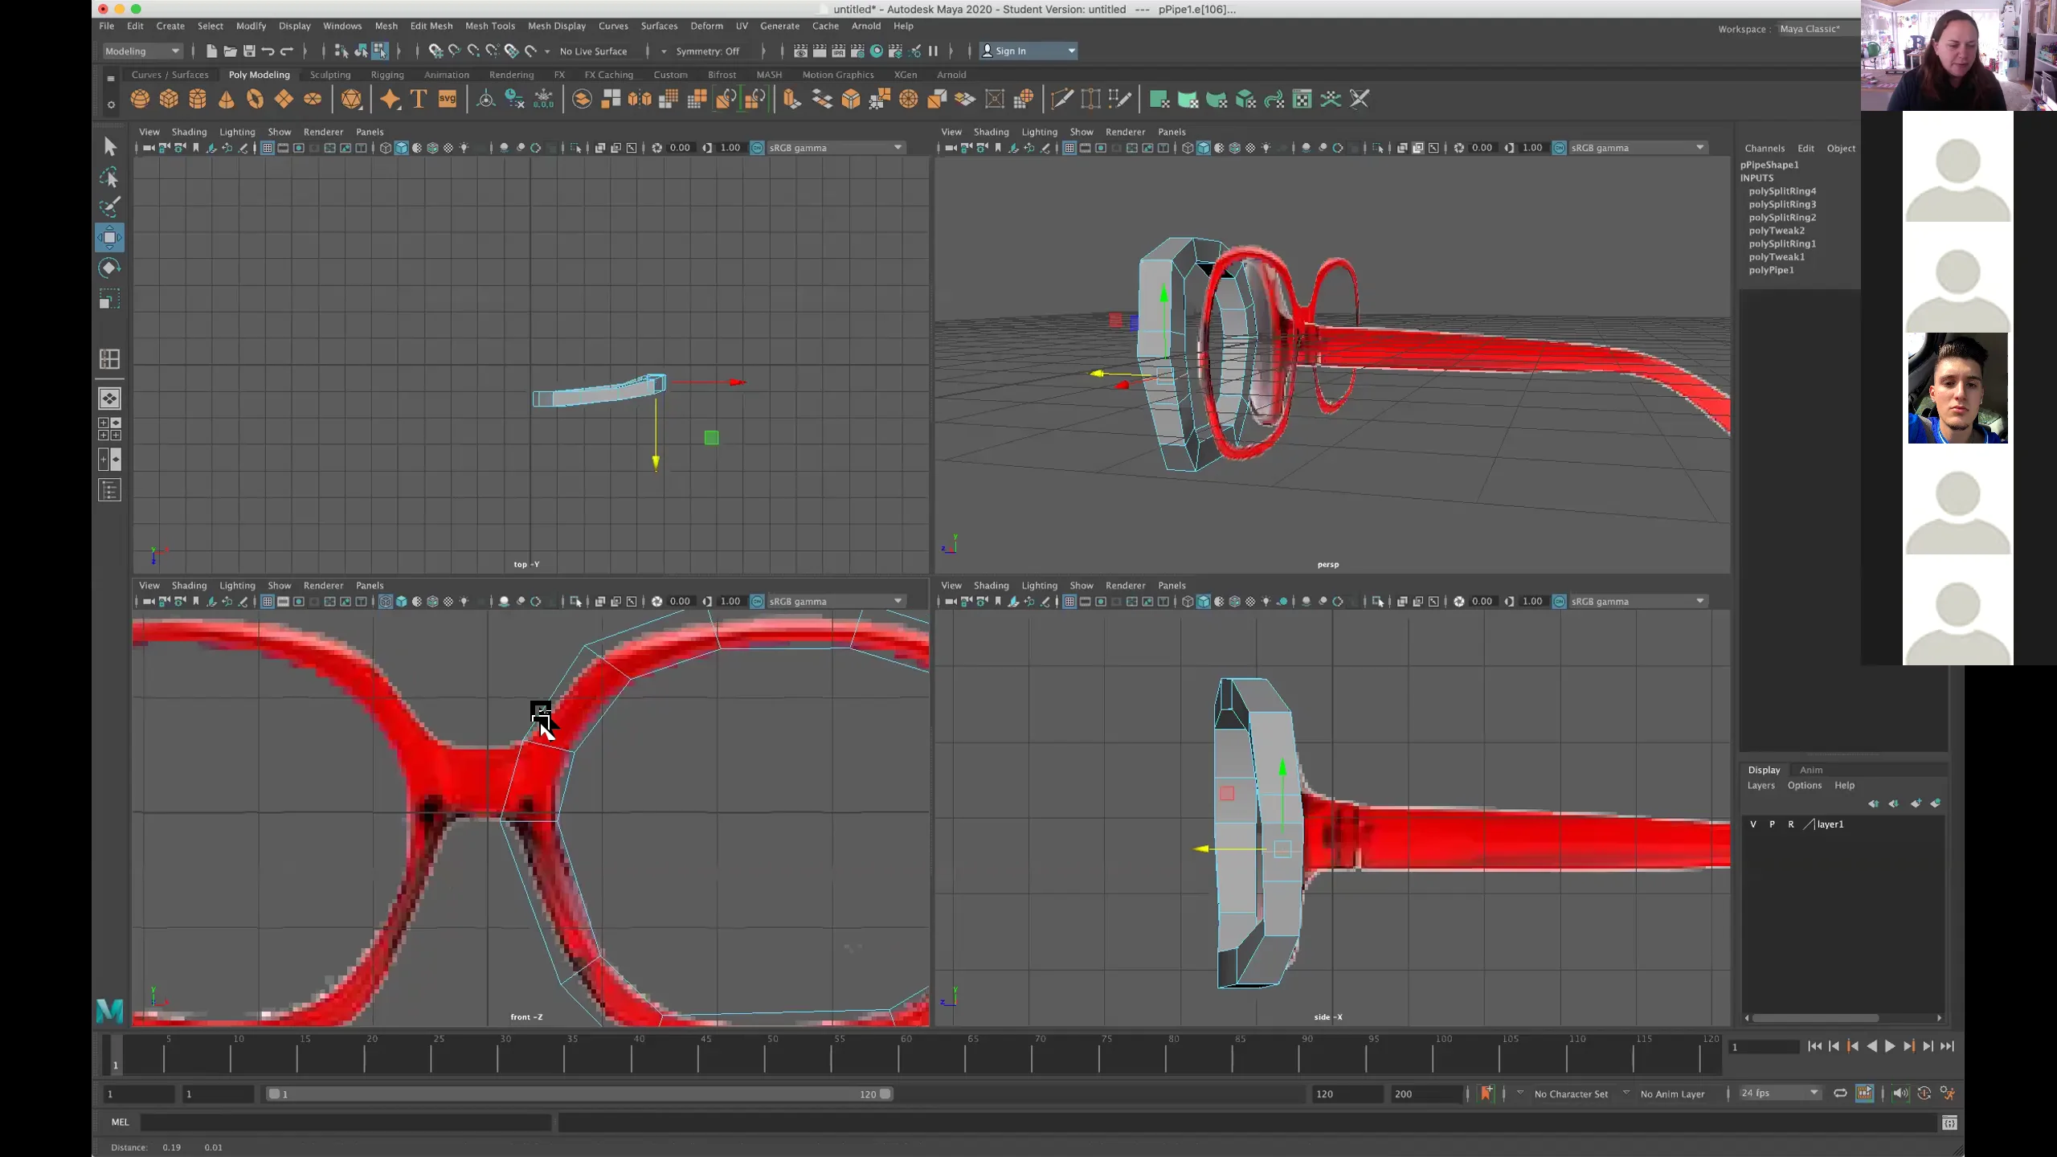The width and height of the screenshot is (2057, 1157).
Task: Toggle looping playback icon
Action: (x=1840, y=1093)
